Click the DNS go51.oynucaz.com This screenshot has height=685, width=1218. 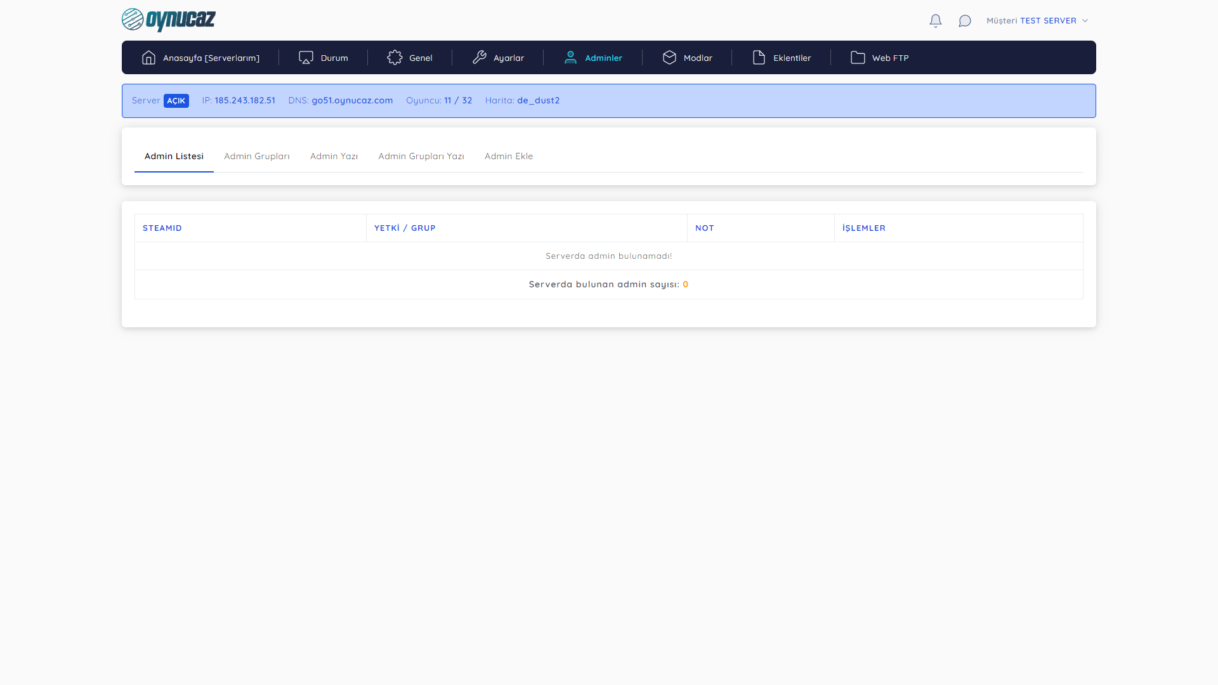(352, 100)
